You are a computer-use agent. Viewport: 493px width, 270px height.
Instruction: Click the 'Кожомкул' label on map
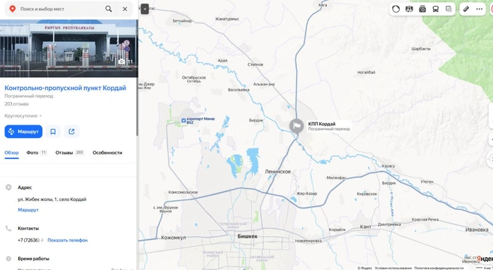tap(174, 238)
